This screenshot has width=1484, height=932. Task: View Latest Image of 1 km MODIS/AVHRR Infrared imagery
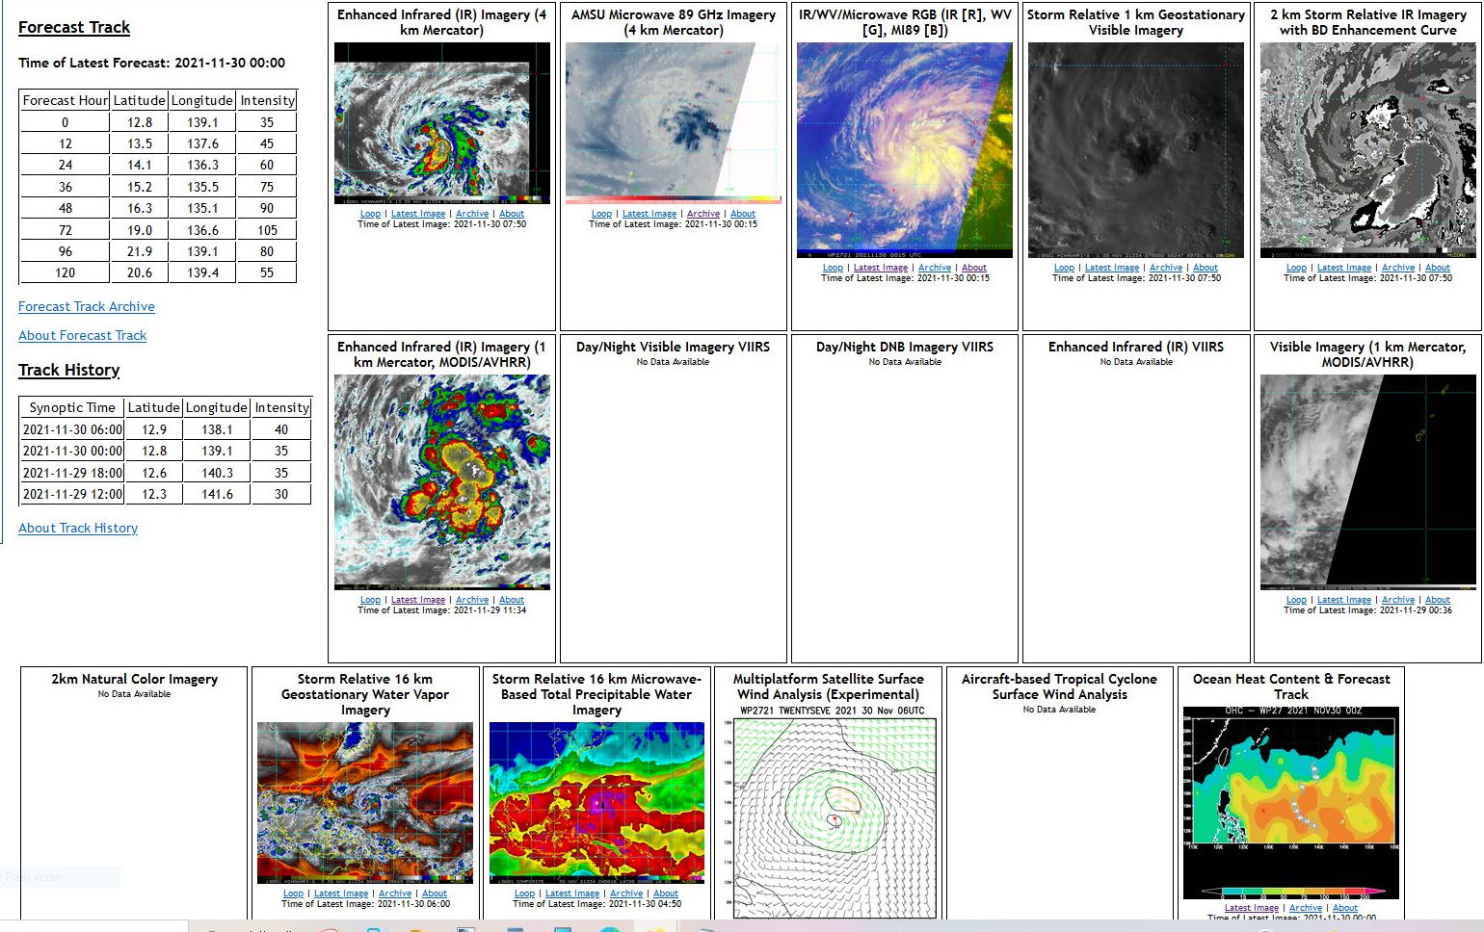[x=417, y=599]
